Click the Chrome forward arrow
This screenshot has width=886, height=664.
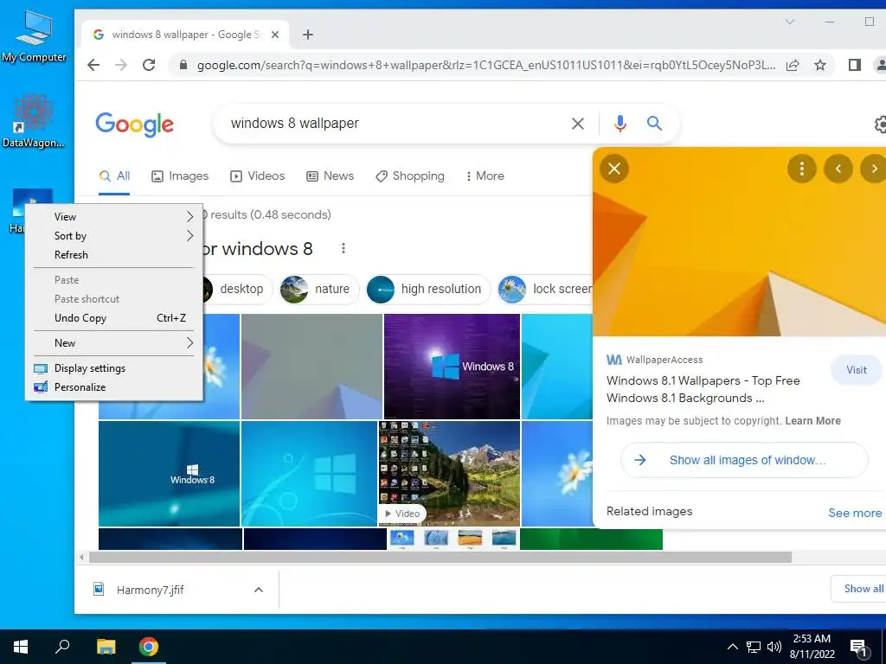pyautogui.click(x=121, y=65)
